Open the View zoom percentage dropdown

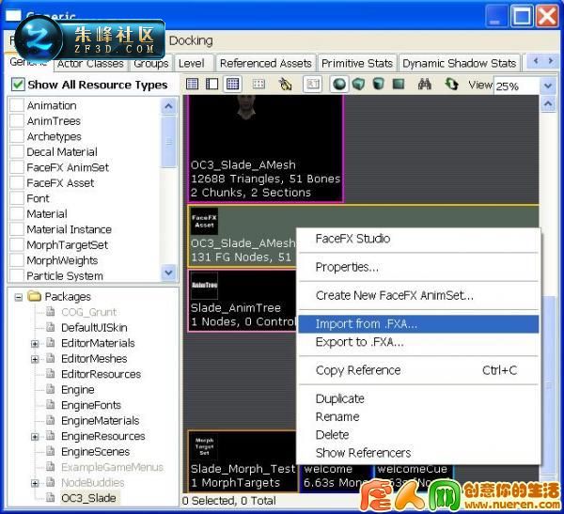tap(548, 86)
